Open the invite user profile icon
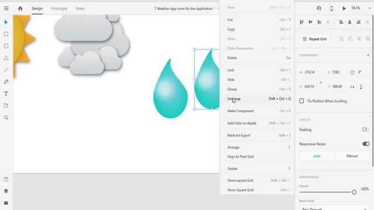The width and height of the screenshot is (374, 210). [x=319, y=8]
